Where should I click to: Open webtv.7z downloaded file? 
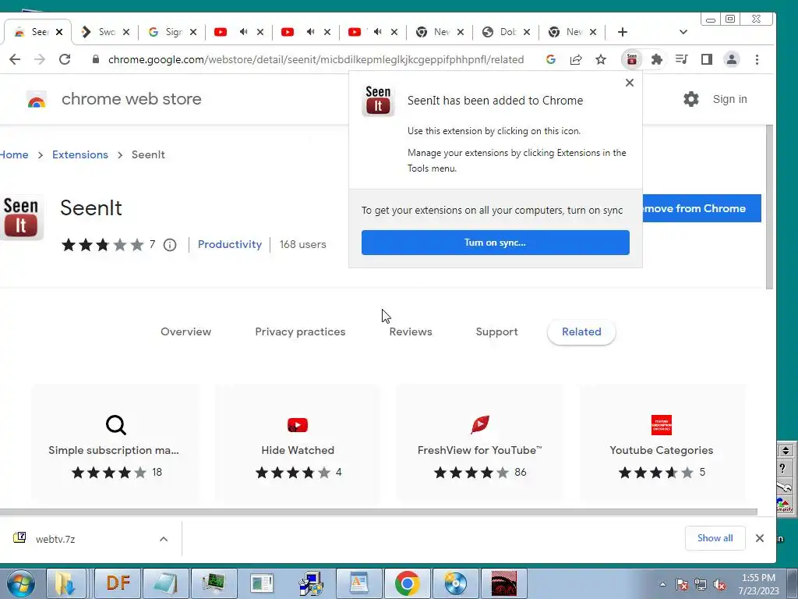coord(55,539)
